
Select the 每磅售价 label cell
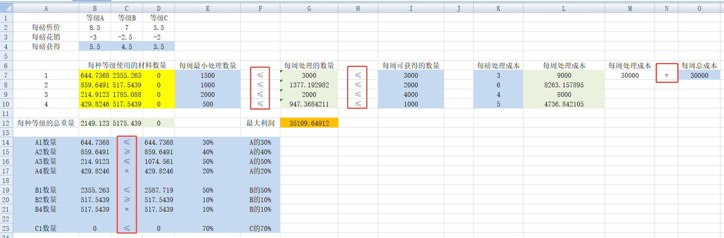pos(46,28)
